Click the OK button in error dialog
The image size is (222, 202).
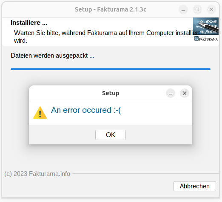(111, 135)
